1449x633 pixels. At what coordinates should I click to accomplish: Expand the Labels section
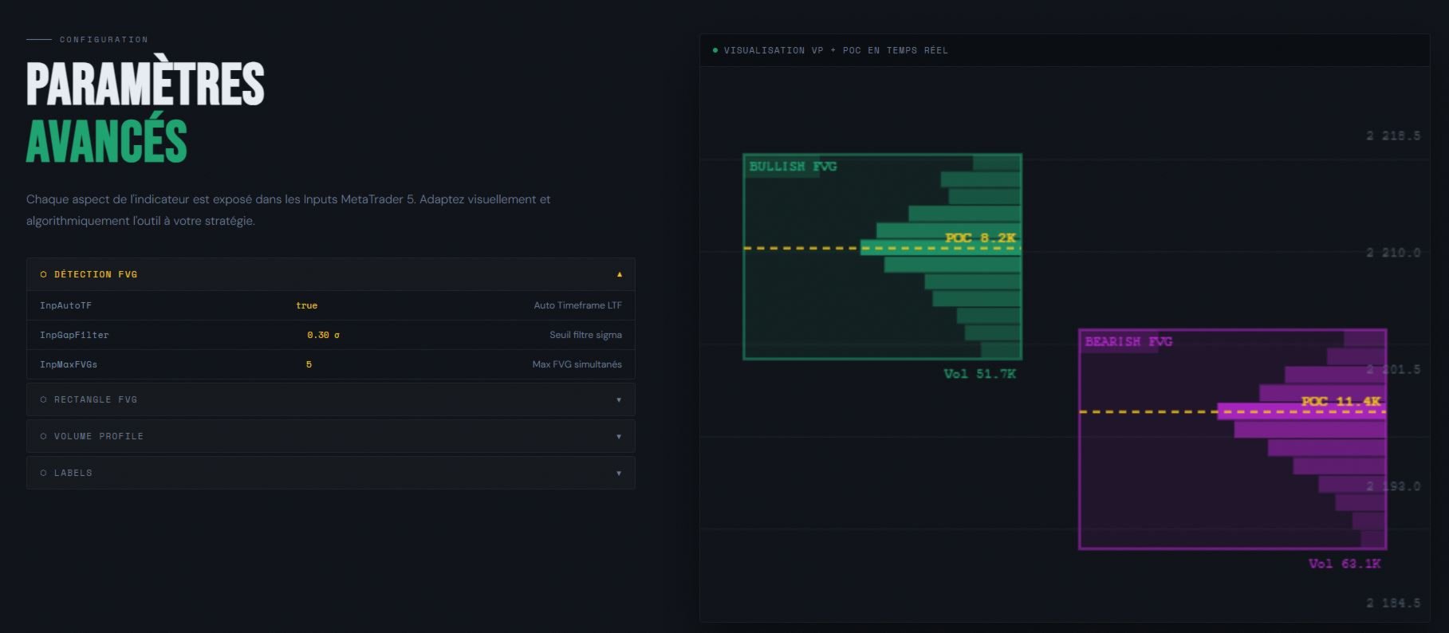pyautogui.click(x=331, y=473)
